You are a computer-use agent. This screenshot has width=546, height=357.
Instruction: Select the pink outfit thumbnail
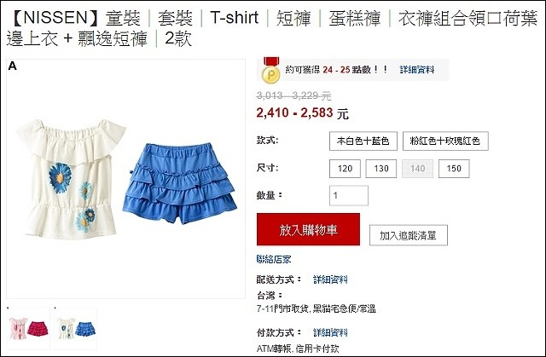28,328
